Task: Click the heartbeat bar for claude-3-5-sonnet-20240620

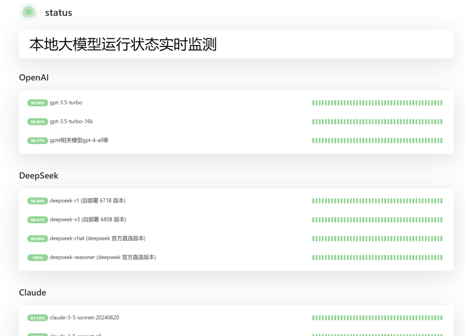Action: point(377,318)
